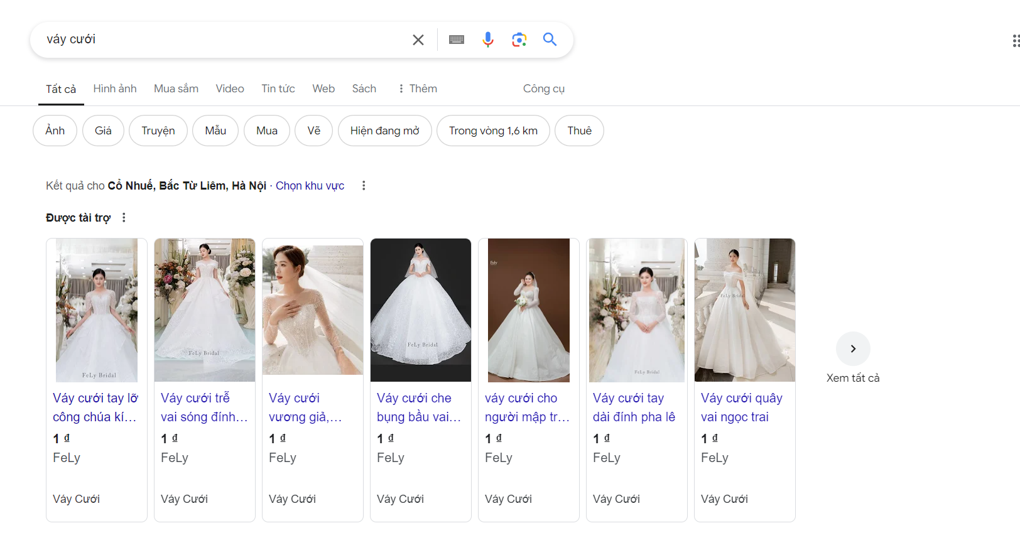This screenshot has height=533, width=1020.
Task: Enable the Trong vòng 1,6 km filter
Action: [x=493, y=131]
